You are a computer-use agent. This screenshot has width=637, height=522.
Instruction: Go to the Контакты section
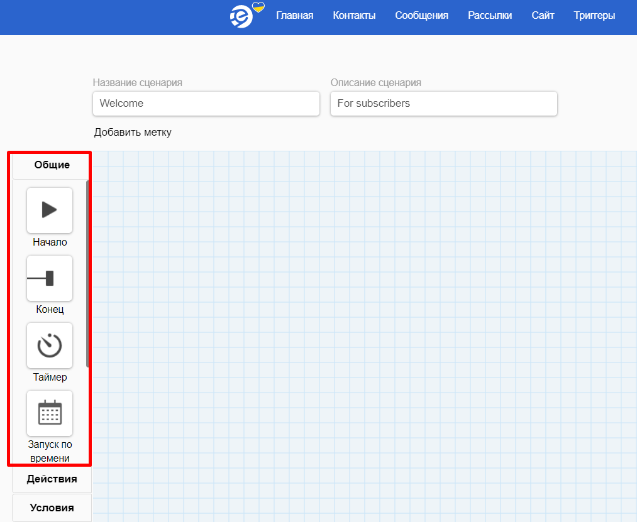tap(354, 16)
